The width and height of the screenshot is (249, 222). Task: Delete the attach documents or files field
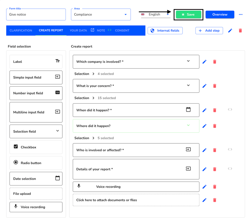[x=215, y=200]
